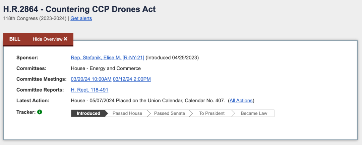This screenshot has height=145, width=362.
Task: Click the Introduced tracker step
Action: tap(88, 113)
